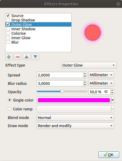Enable the Drop Shadow checkbox
Screen dimensions: 122x161
click(8, 20)
